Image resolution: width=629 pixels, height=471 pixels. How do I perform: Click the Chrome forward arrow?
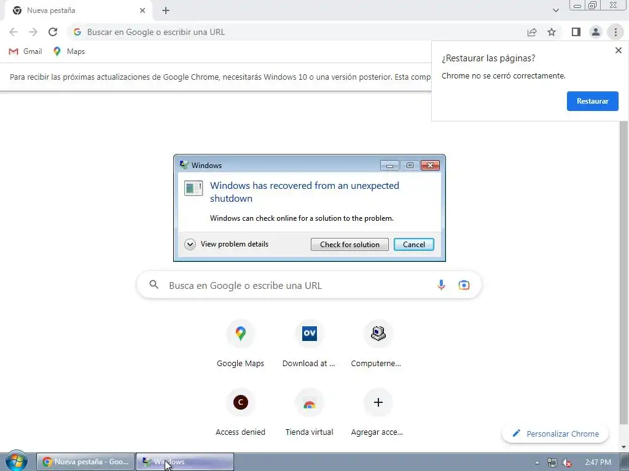(33, 32)
